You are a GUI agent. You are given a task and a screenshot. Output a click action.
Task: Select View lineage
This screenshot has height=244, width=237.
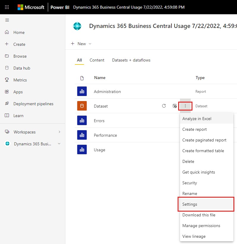(207, 236)
